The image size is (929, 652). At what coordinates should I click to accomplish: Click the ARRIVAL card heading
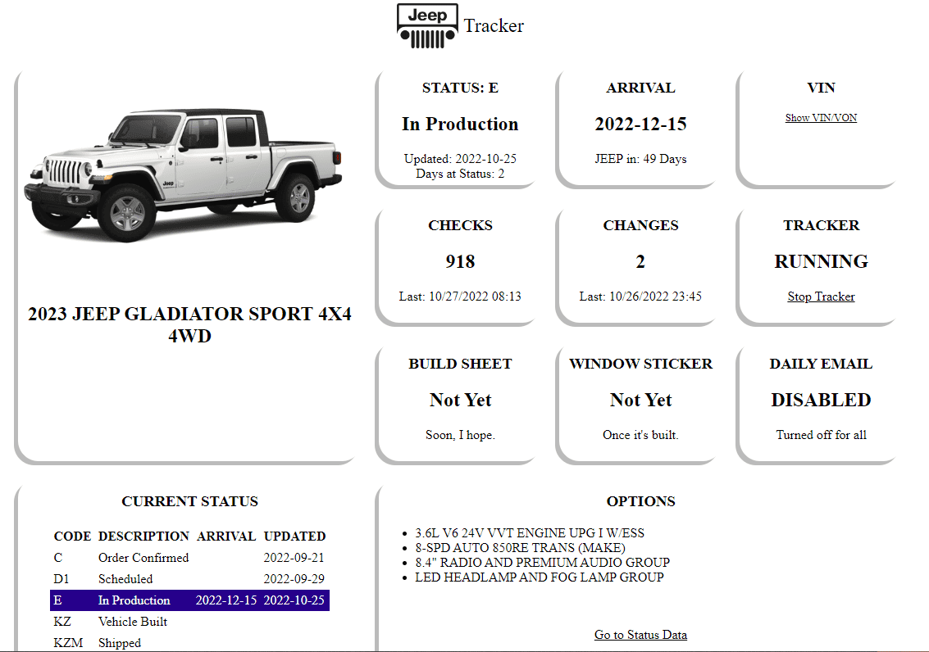tap(640, 88)
